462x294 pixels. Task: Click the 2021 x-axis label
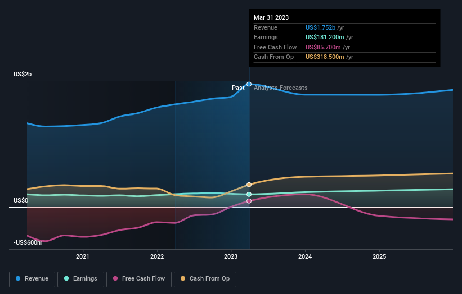point(83,256)
